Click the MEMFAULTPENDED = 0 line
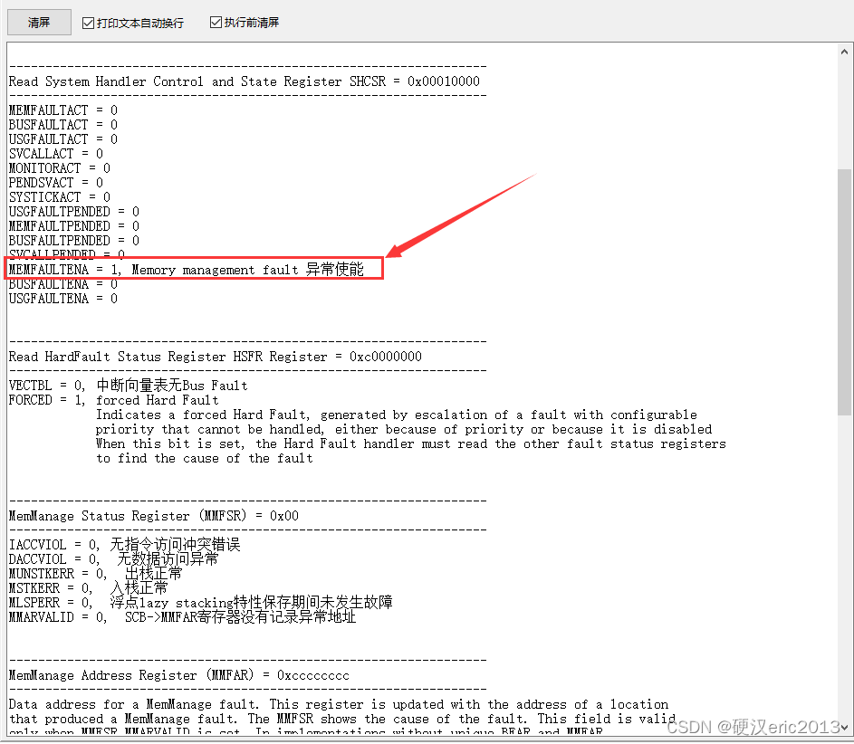This screenshot has width=854, height=744. [73, 226]
